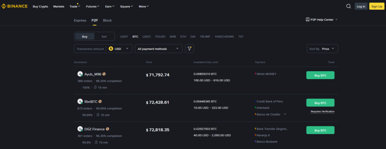Click 0.00859210 BTC available amount
Viewport: 386px width, 149px height.
coord(205,74)
